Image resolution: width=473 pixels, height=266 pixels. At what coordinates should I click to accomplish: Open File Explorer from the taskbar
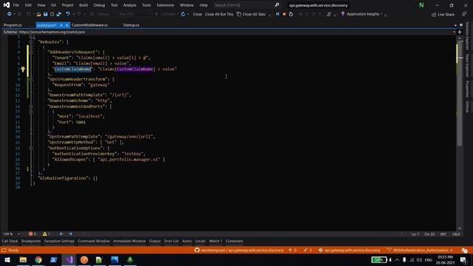(23, 259)
